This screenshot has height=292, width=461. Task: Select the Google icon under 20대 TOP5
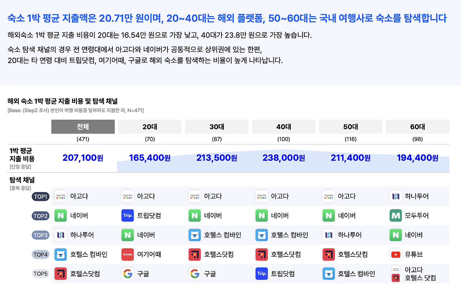coord(127,273)
